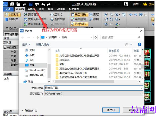Open the 组织 organize dropdown menu
161x118 pixels.
point(26,44)
